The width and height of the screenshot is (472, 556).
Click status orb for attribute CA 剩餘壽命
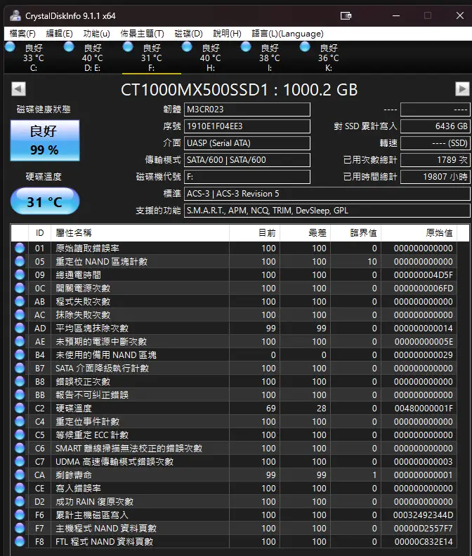tap(20, 475)
